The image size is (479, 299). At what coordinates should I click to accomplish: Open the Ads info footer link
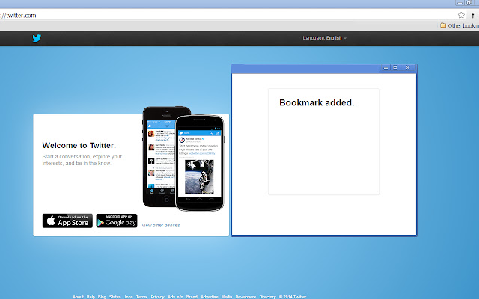175,297
